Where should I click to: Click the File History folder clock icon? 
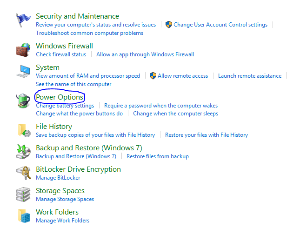tap(24, 130)
